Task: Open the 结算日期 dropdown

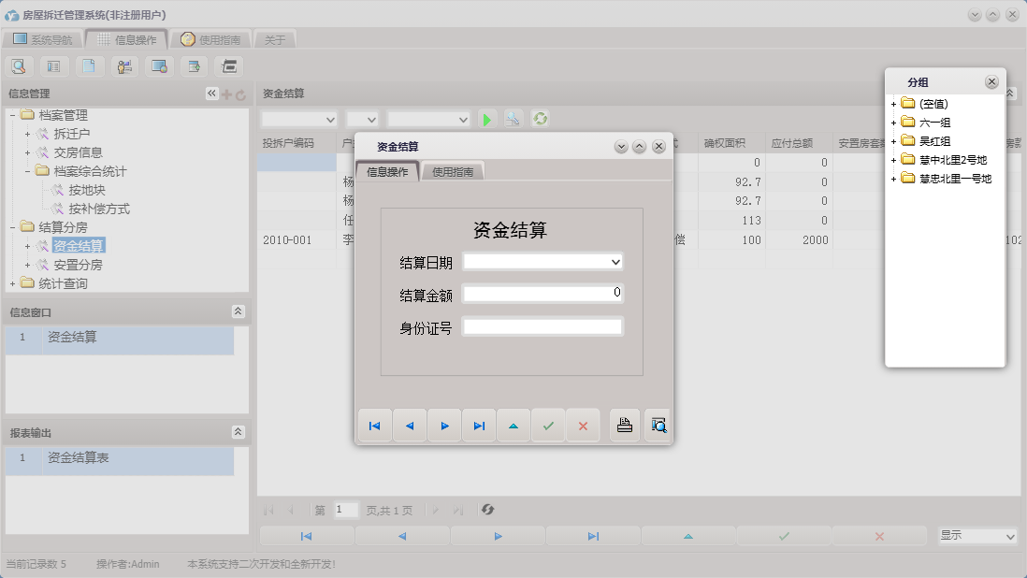Action: 615,262
